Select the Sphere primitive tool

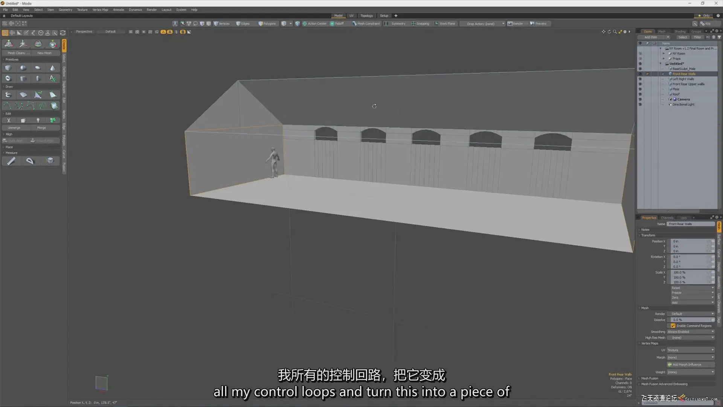pos(23,68)
